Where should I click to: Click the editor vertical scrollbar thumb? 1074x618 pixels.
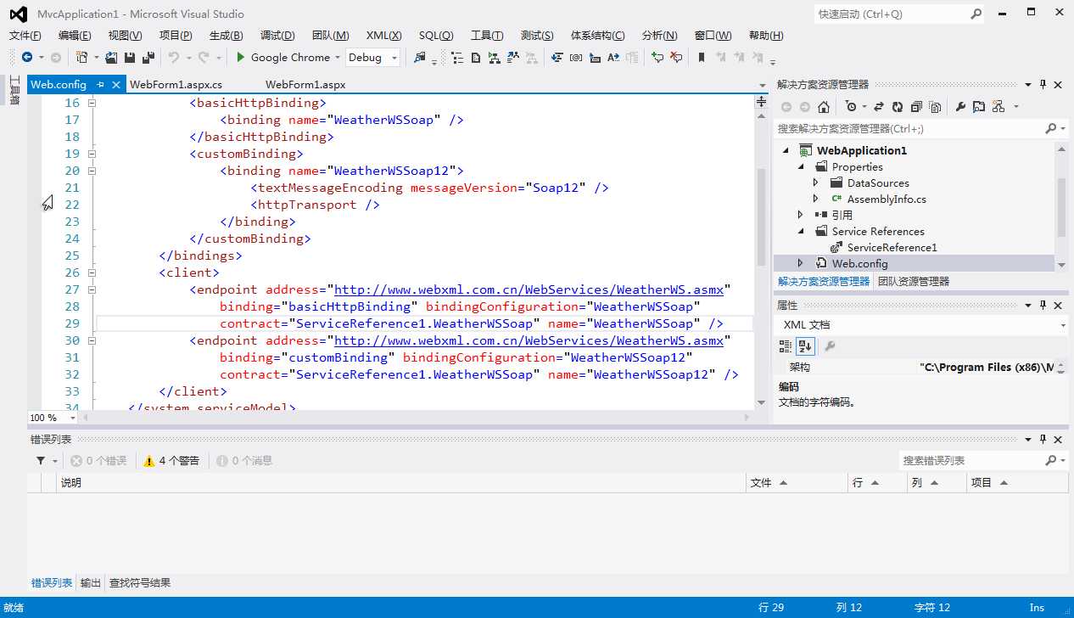(x=761, y=216)
